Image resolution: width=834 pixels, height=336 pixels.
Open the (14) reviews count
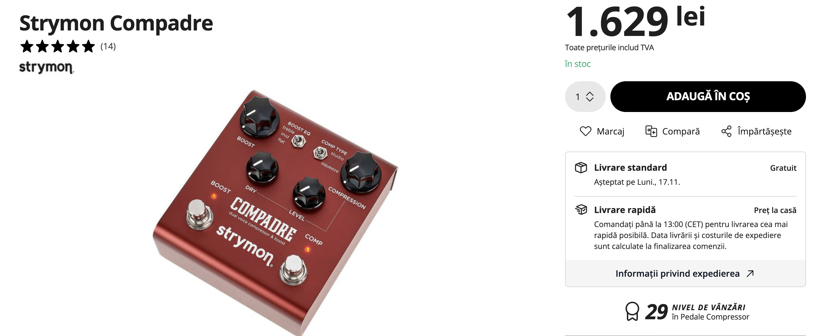(x=108, y=47)
